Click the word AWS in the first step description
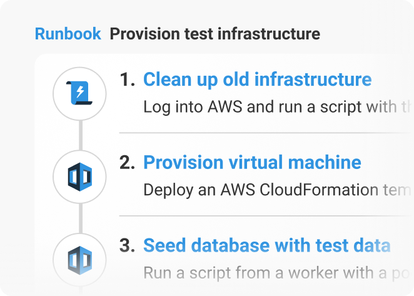Image resolution: width=414 pixels, height=296 pixels. (225, 107)
